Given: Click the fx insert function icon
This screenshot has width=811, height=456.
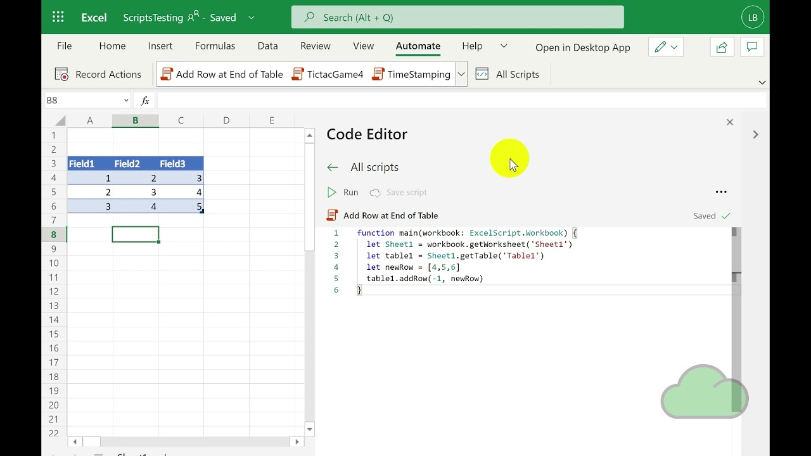Looking at the screenshot, I should click(144, 100).
